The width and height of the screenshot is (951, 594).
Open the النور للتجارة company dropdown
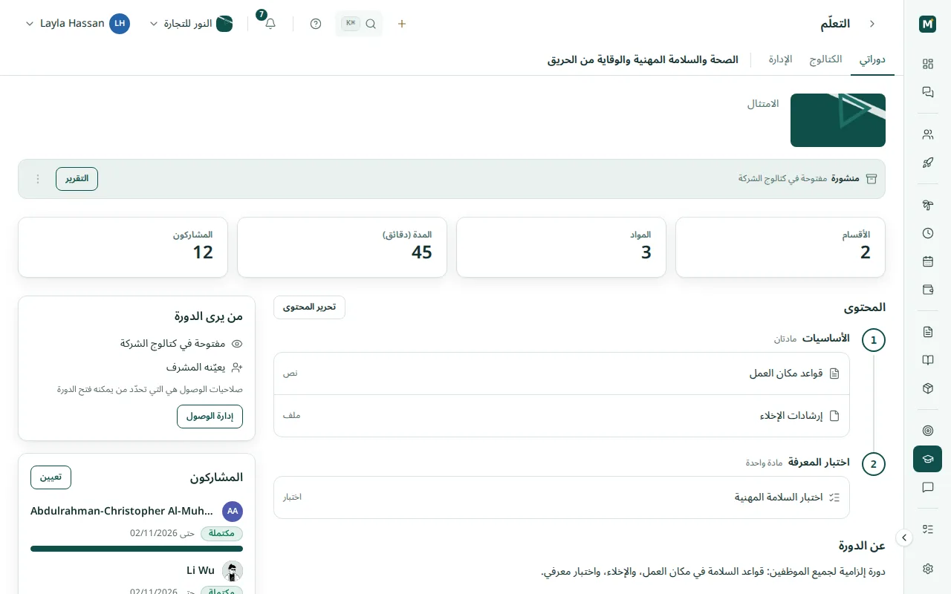(192, 24)
